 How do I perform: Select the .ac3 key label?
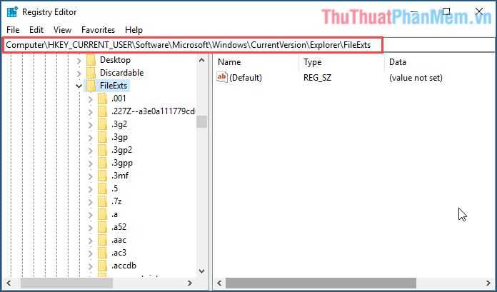[x=119, y=253]
